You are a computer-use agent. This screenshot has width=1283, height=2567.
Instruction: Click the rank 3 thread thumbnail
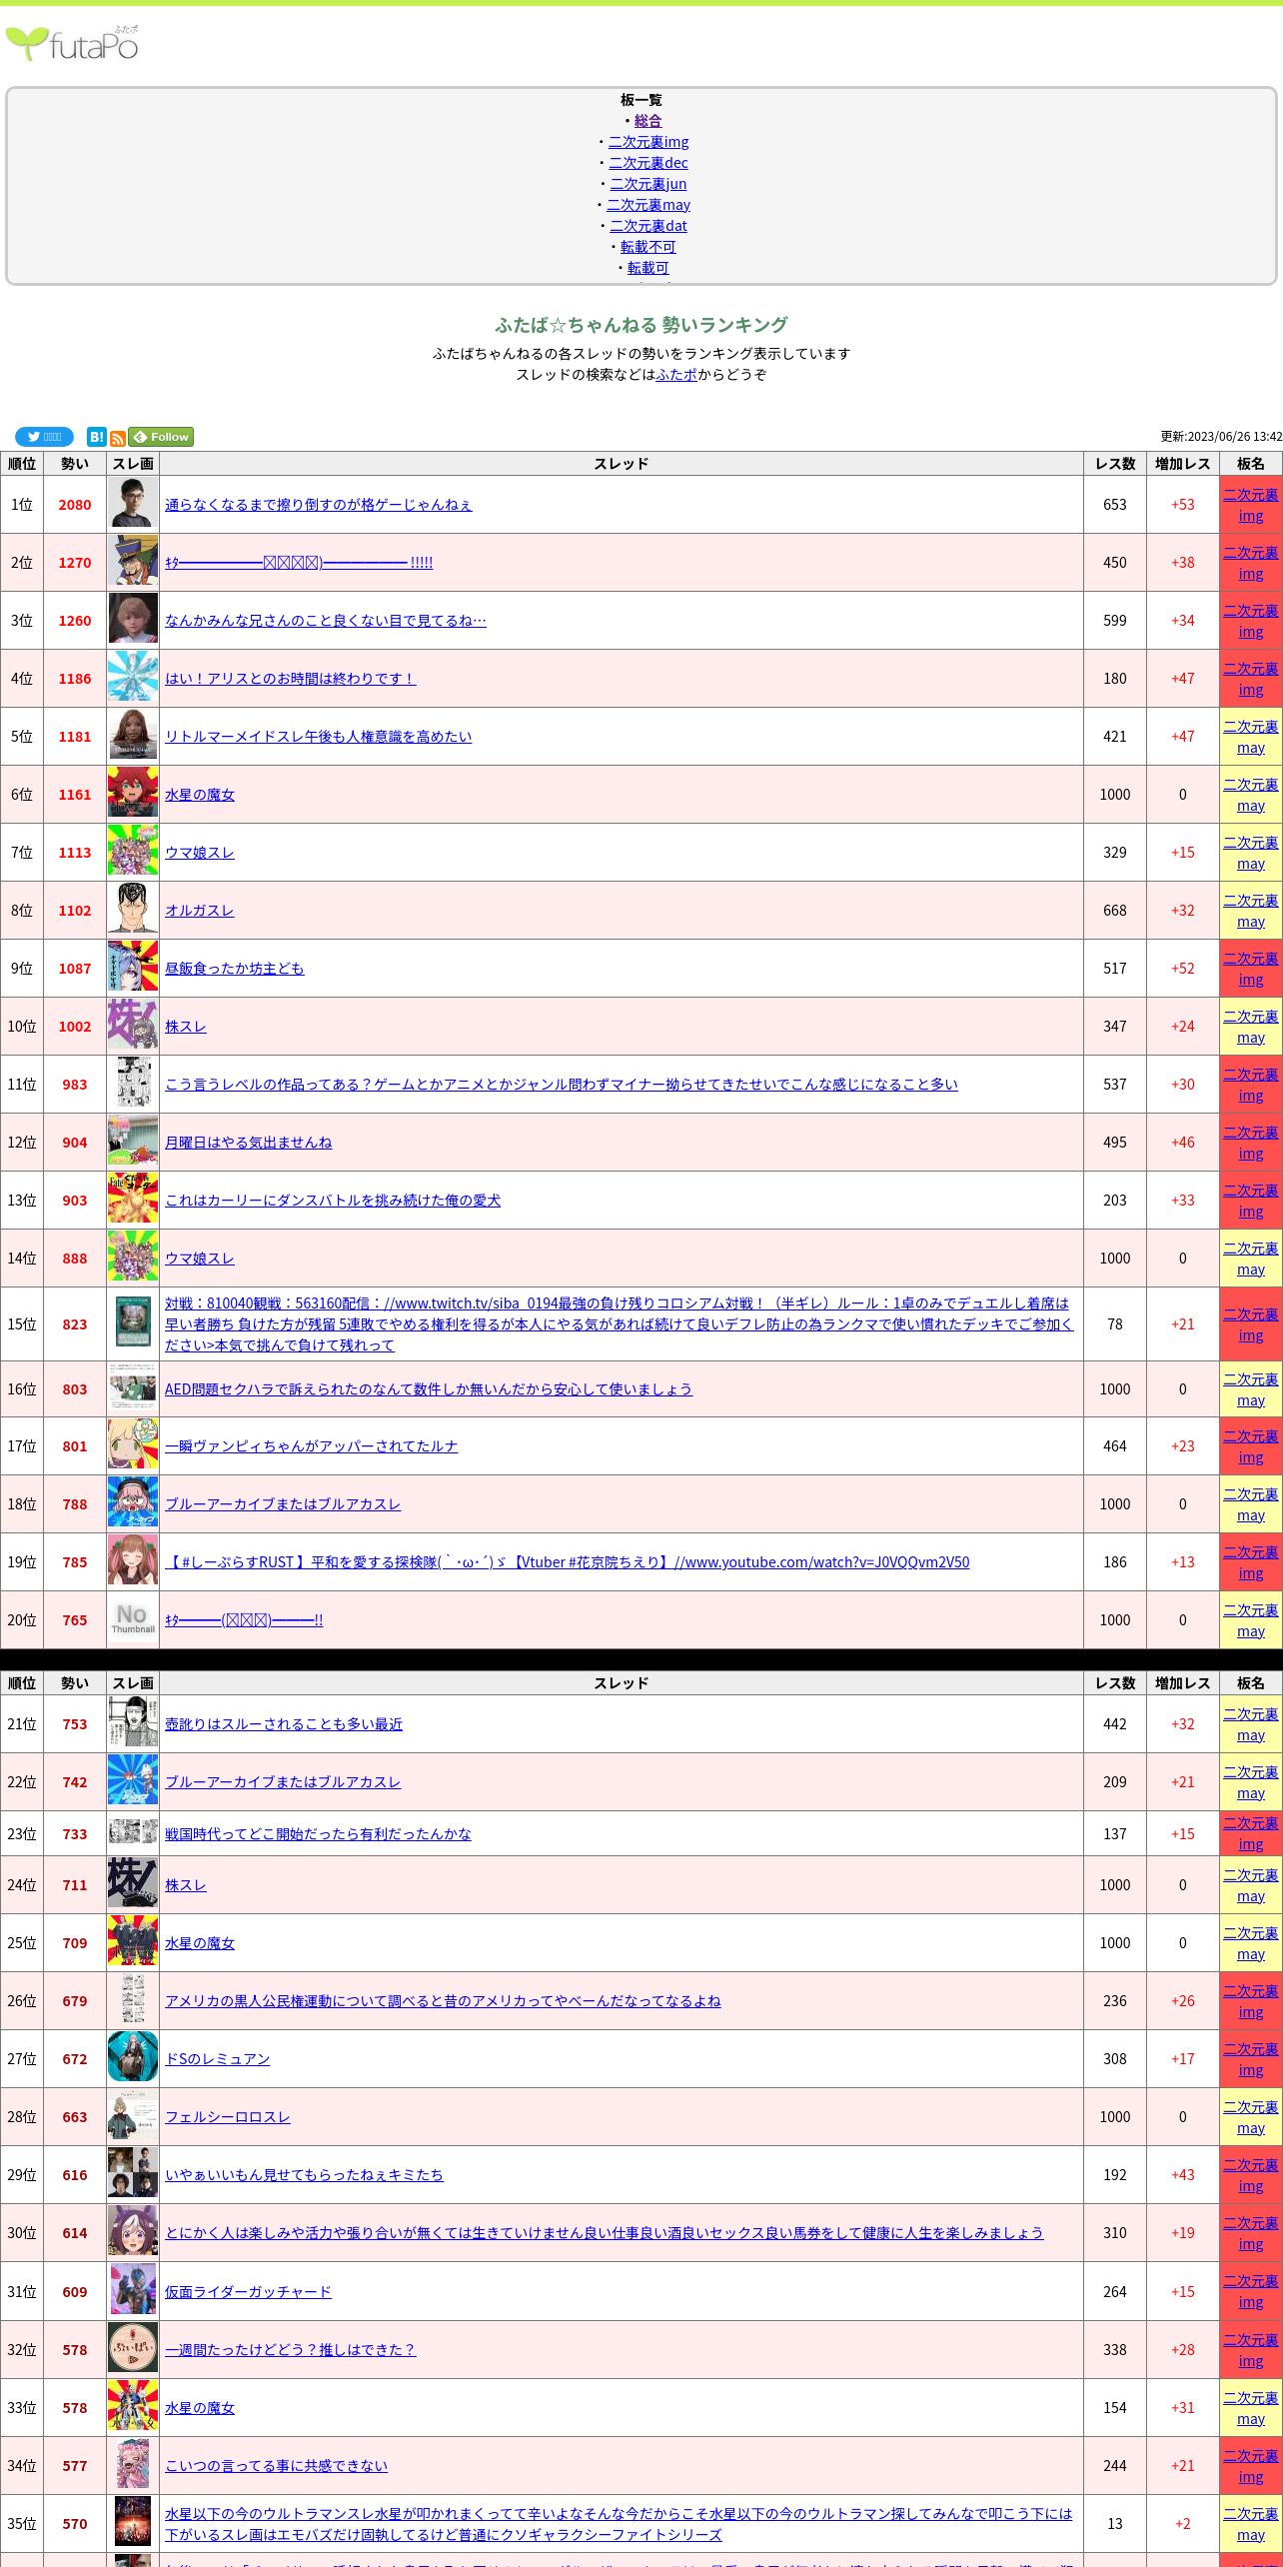click(133, 619)
